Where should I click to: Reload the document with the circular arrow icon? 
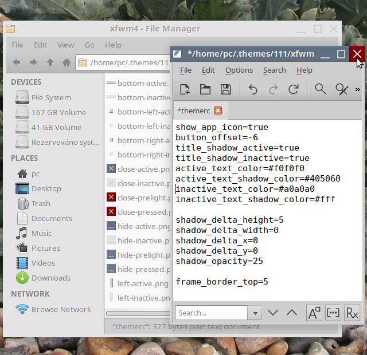tap(294, 89)
